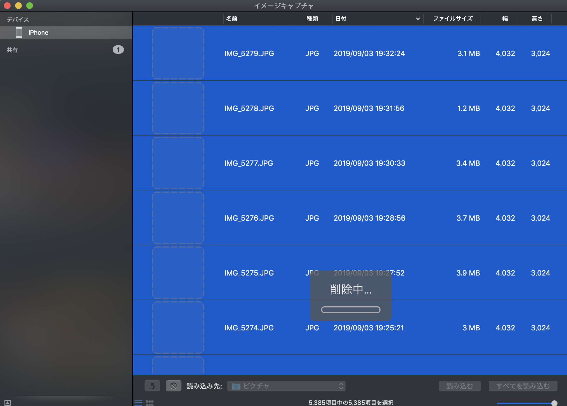Select the iPhone device icon in sidebar
This screenshot has width=567, height=406.
click(19, 32)
